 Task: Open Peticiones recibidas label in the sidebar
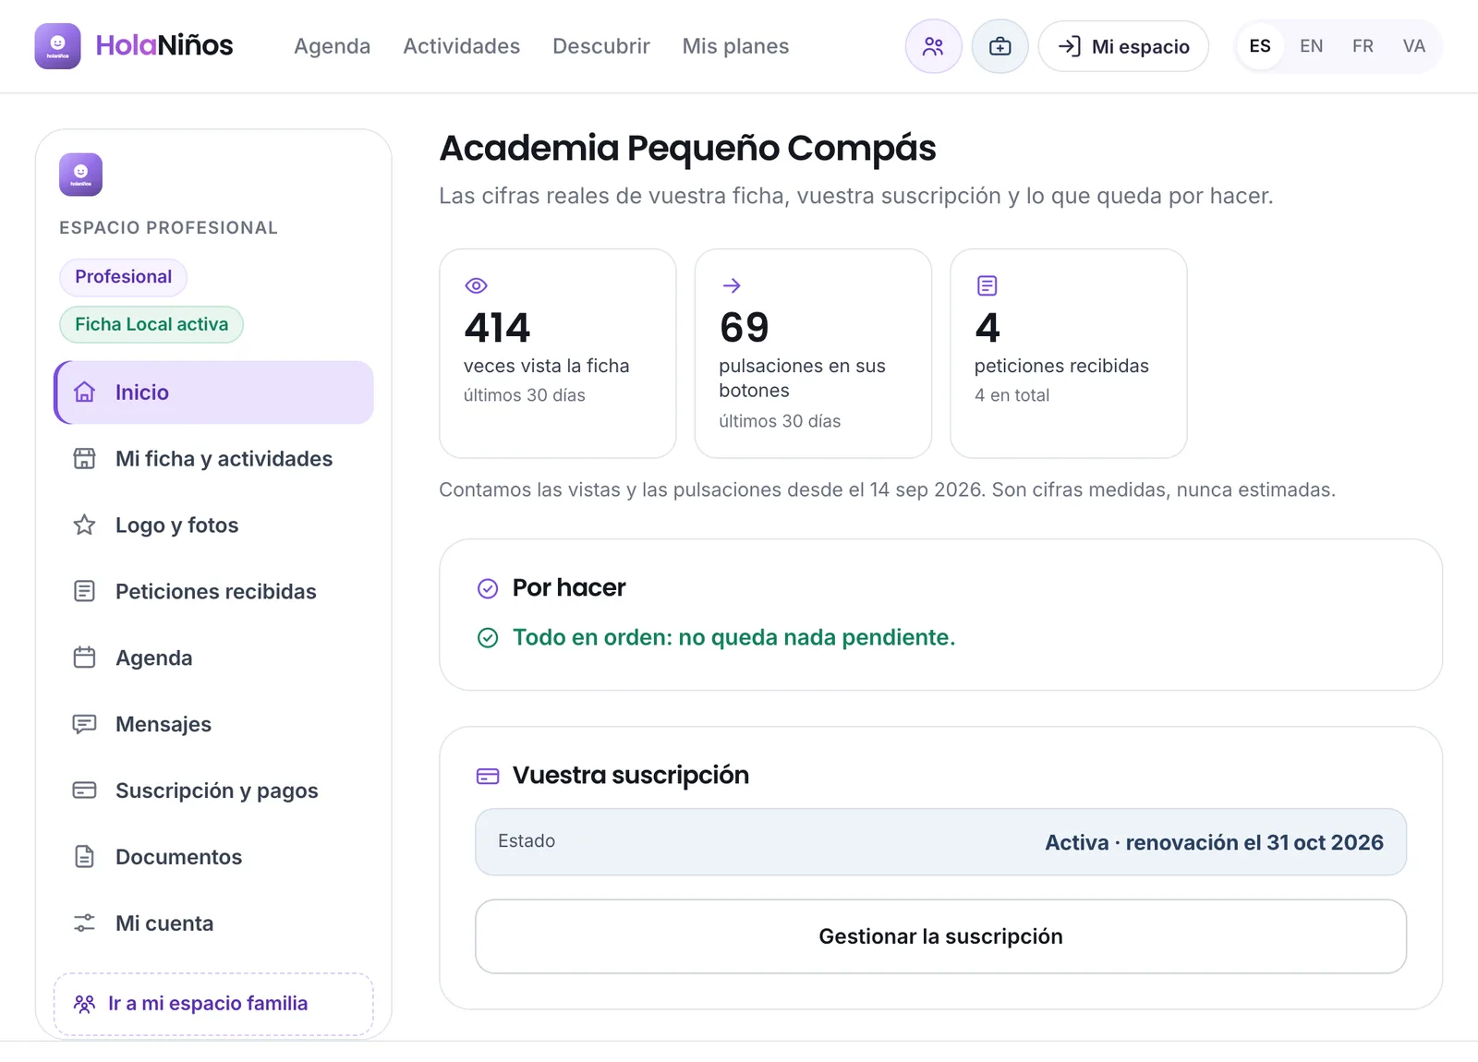pos(215,592)
